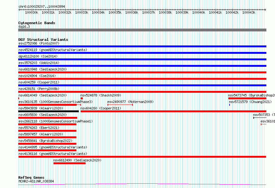
Task: Open nsv6610948 (Sedlazeck2020) variant label
Action: (43, 69)
